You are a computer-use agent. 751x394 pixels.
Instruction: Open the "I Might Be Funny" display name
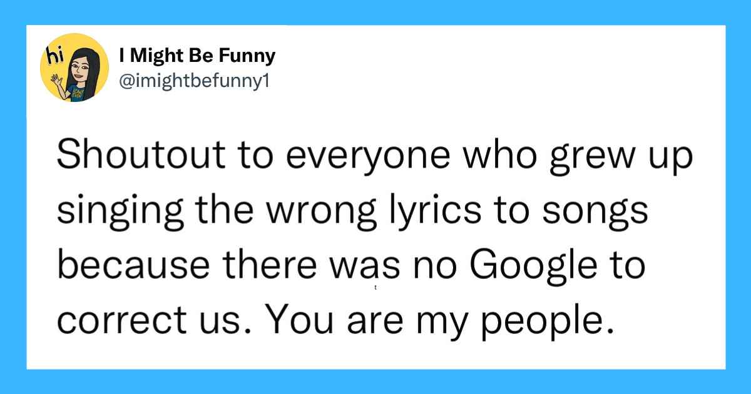pyautogui.click(x=197, y=56)
